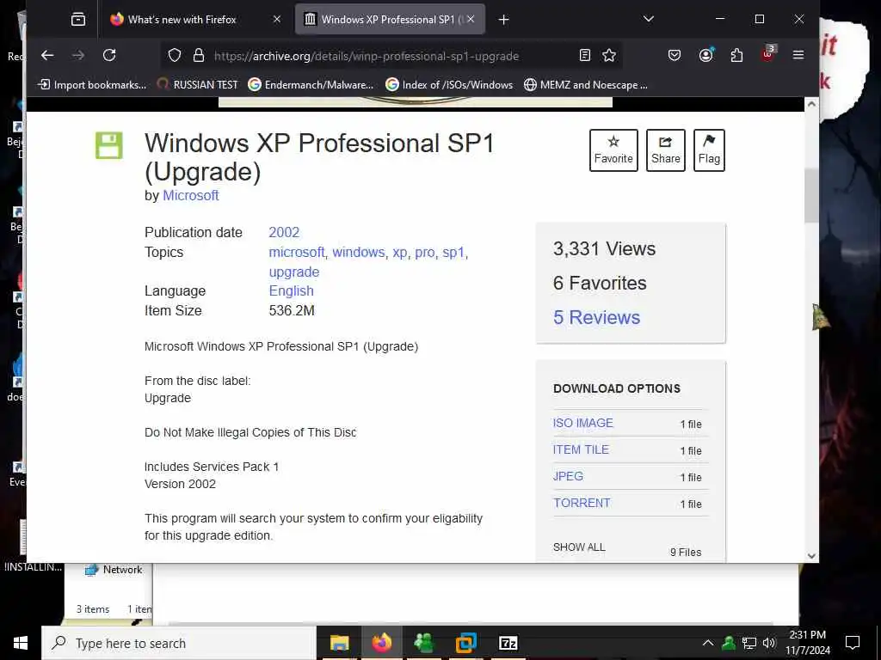Click the 2002 publication date link
Image resolution: width=881 pixels, height=660 pixels.
tap(284, 232)
